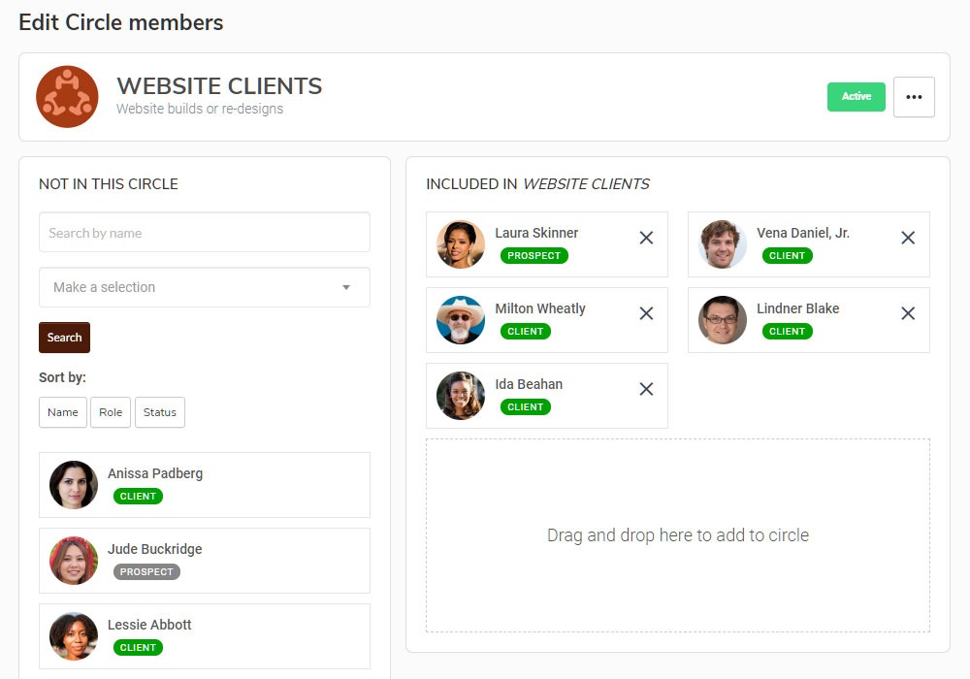Remove Vena Daniel, Jr. from circle
The height and width of the screenshot is (679, 970).
[908, 238]
